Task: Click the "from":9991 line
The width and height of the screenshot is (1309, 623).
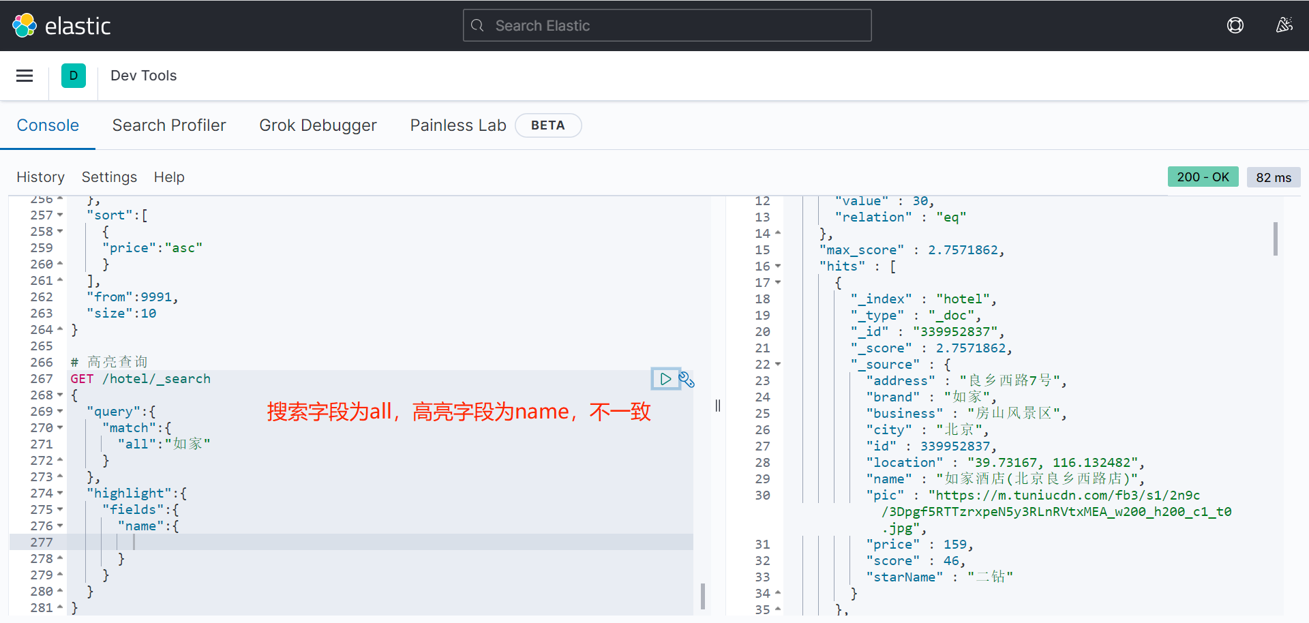Action: click(132, 297)
